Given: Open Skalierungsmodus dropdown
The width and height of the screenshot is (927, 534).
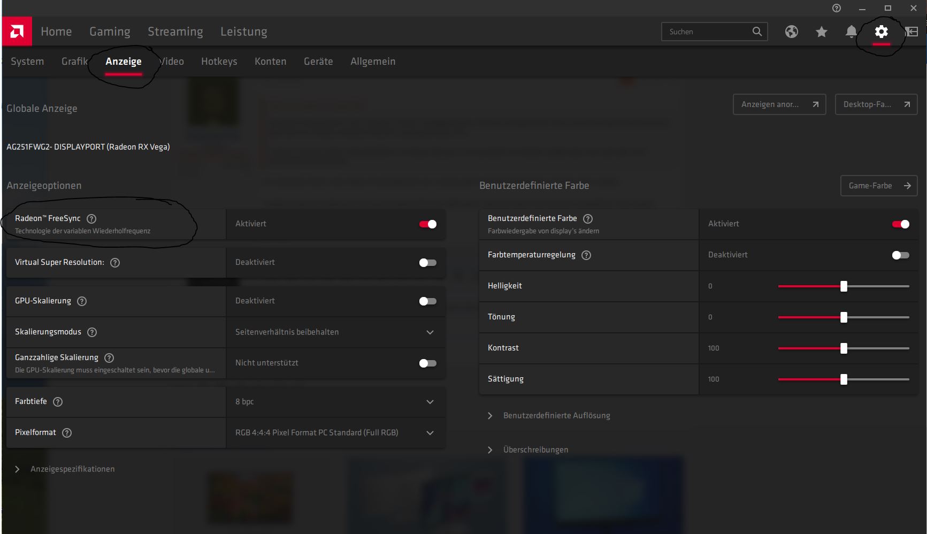Looking at the screenshot, I should pyautogui.click(x=336, y=332).
